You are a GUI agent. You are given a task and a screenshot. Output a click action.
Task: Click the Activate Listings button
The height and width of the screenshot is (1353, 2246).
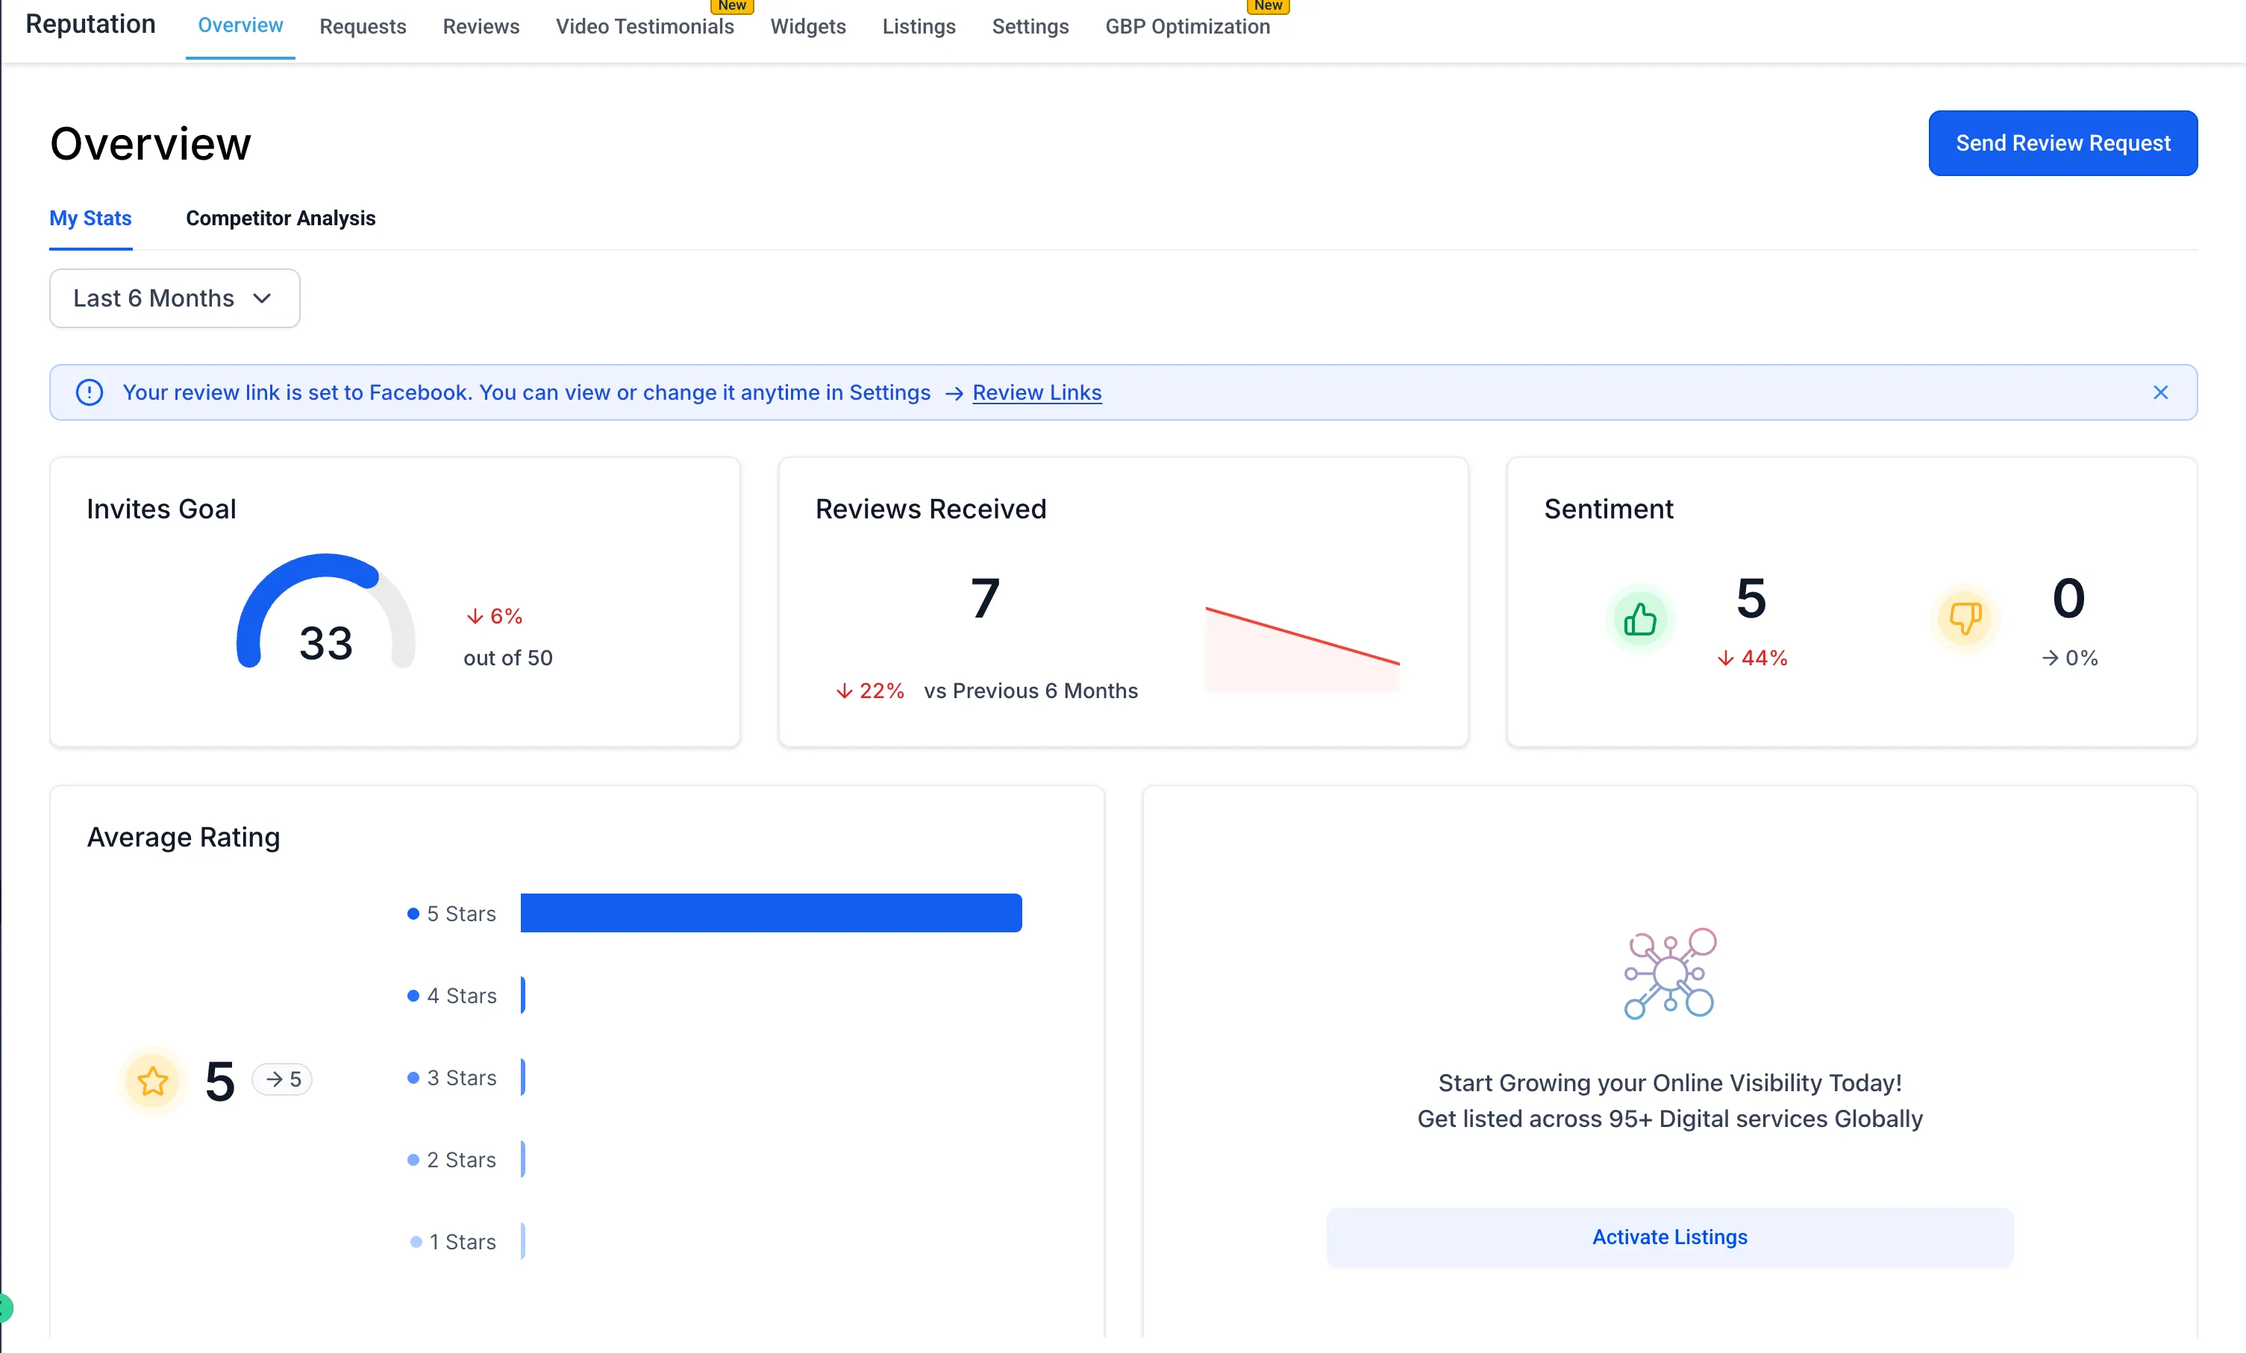tap(1669, 1237)
